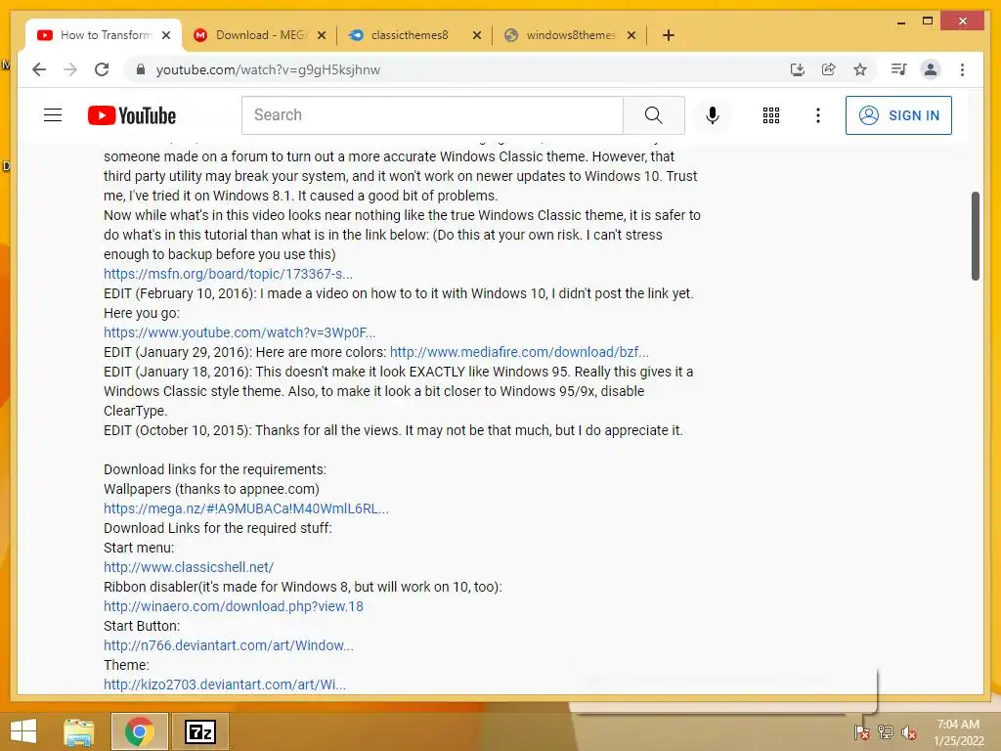The width and height of the screenshot is (1001, 751).
Task: Click the muted volume tray icon
Action: (908, 732)
